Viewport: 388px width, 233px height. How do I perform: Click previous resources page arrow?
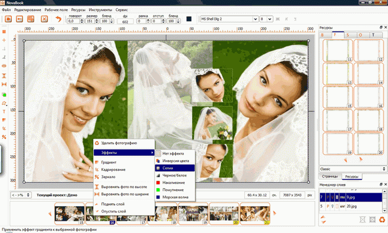tap(346, 160)
